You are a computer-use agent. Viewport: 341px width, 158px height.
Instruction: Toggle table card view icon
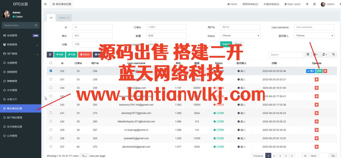pos(308,54)
